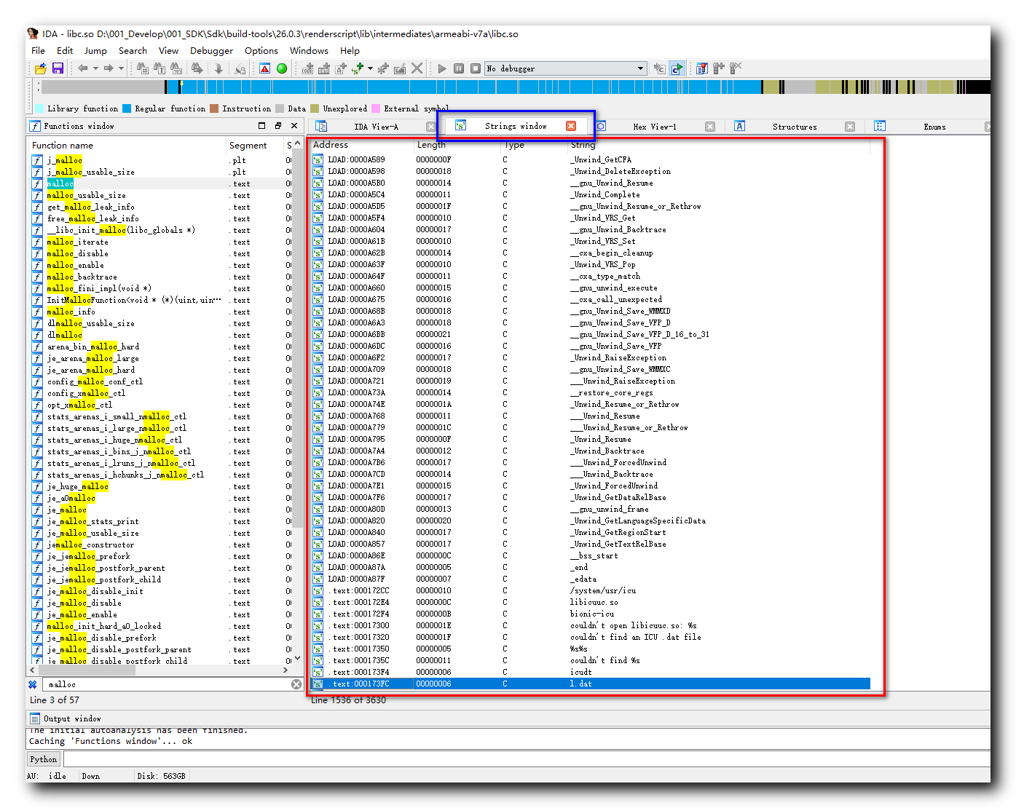Open a new file via toolbar folder icon
Screen dimensions: 1016x808
click(39, 68)
